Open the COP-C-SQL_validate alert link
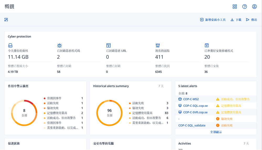262x150 pixels. pyautogui.click(x=192, y=125)
